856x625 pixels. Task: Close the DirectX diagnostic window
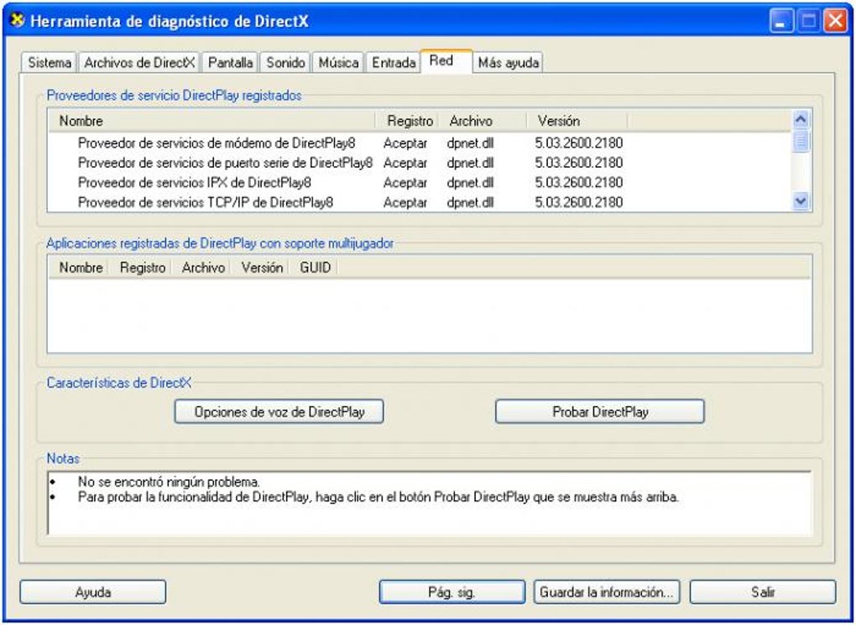pyautogui.click(x=835, y=21)
